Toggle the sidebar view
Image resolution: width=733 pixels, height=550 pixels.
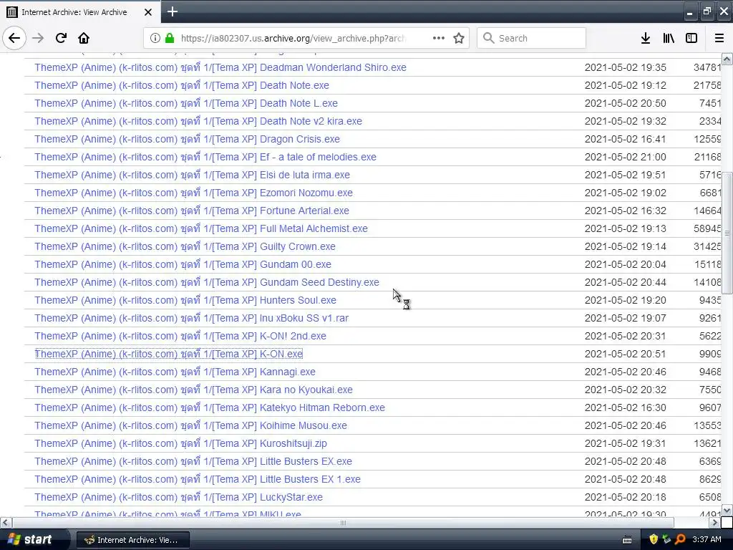(x=691, y=38)
